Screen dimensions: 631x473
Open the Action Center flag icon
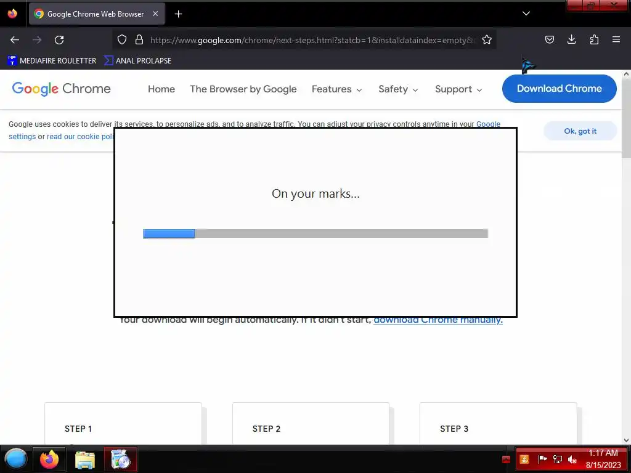[x=542, y=459]
